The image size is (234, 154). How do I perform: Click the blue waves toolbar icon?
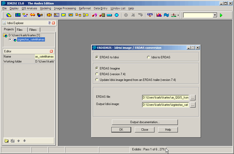coord(166,15)
